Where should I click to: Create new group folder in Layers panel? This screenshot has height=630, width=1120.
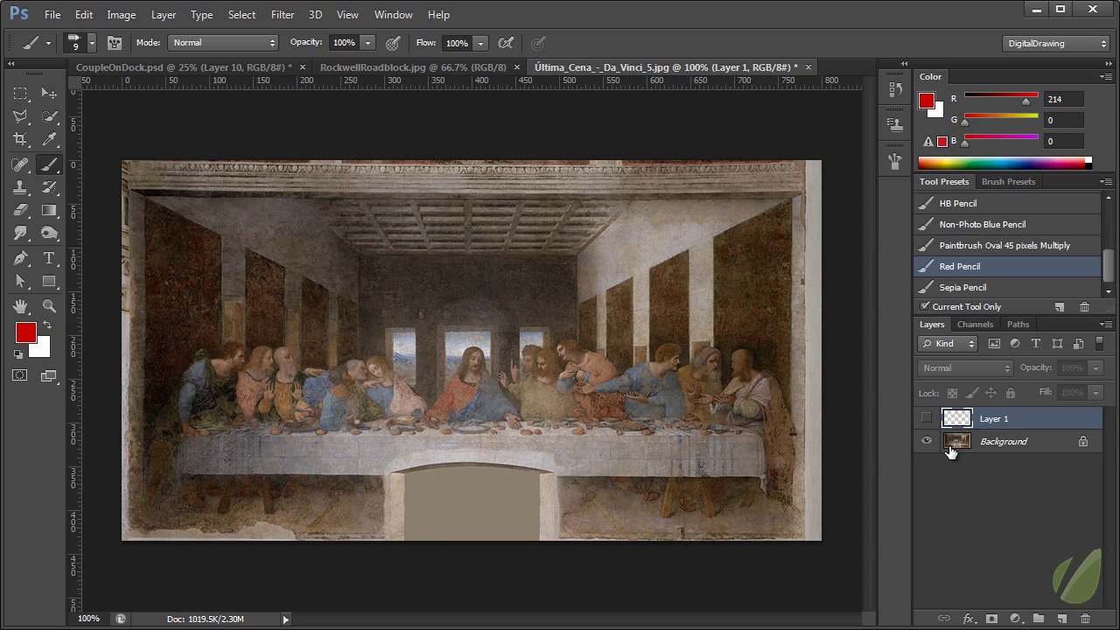click(1039, 619)
